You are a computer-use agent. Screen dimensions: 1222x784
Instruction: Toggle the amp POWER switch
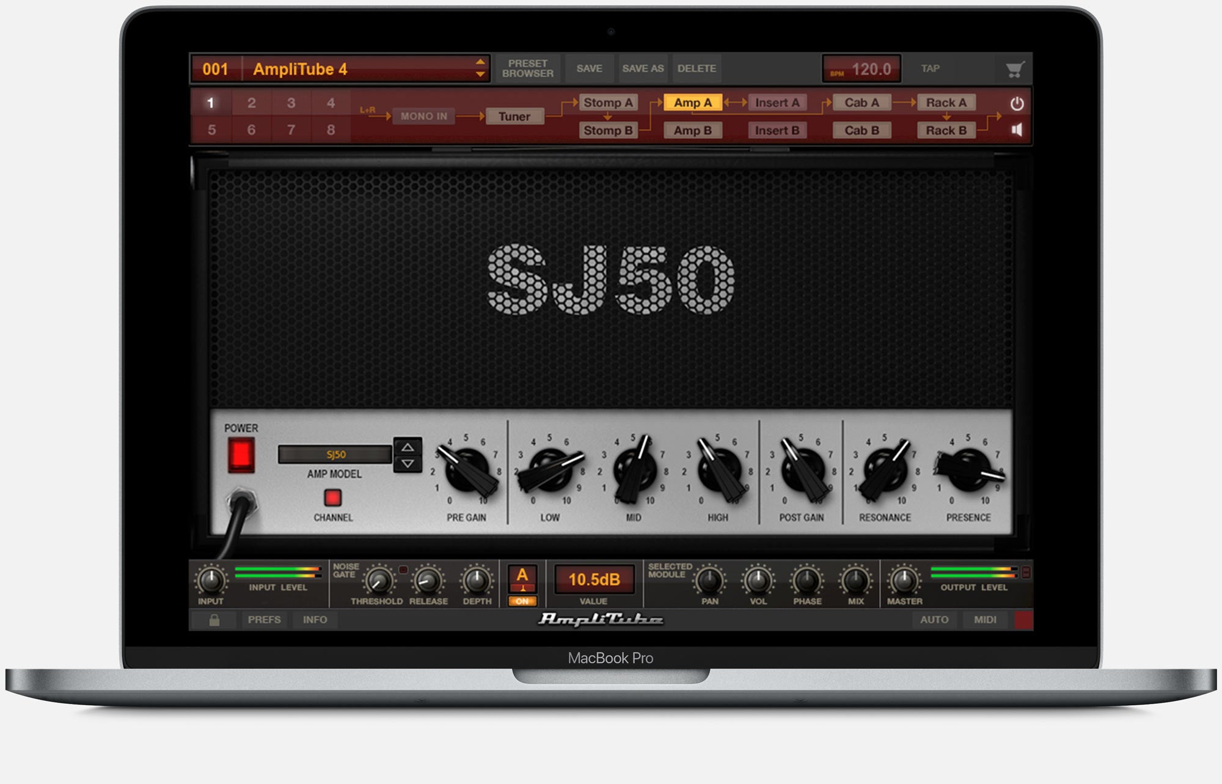click(240, 455)
